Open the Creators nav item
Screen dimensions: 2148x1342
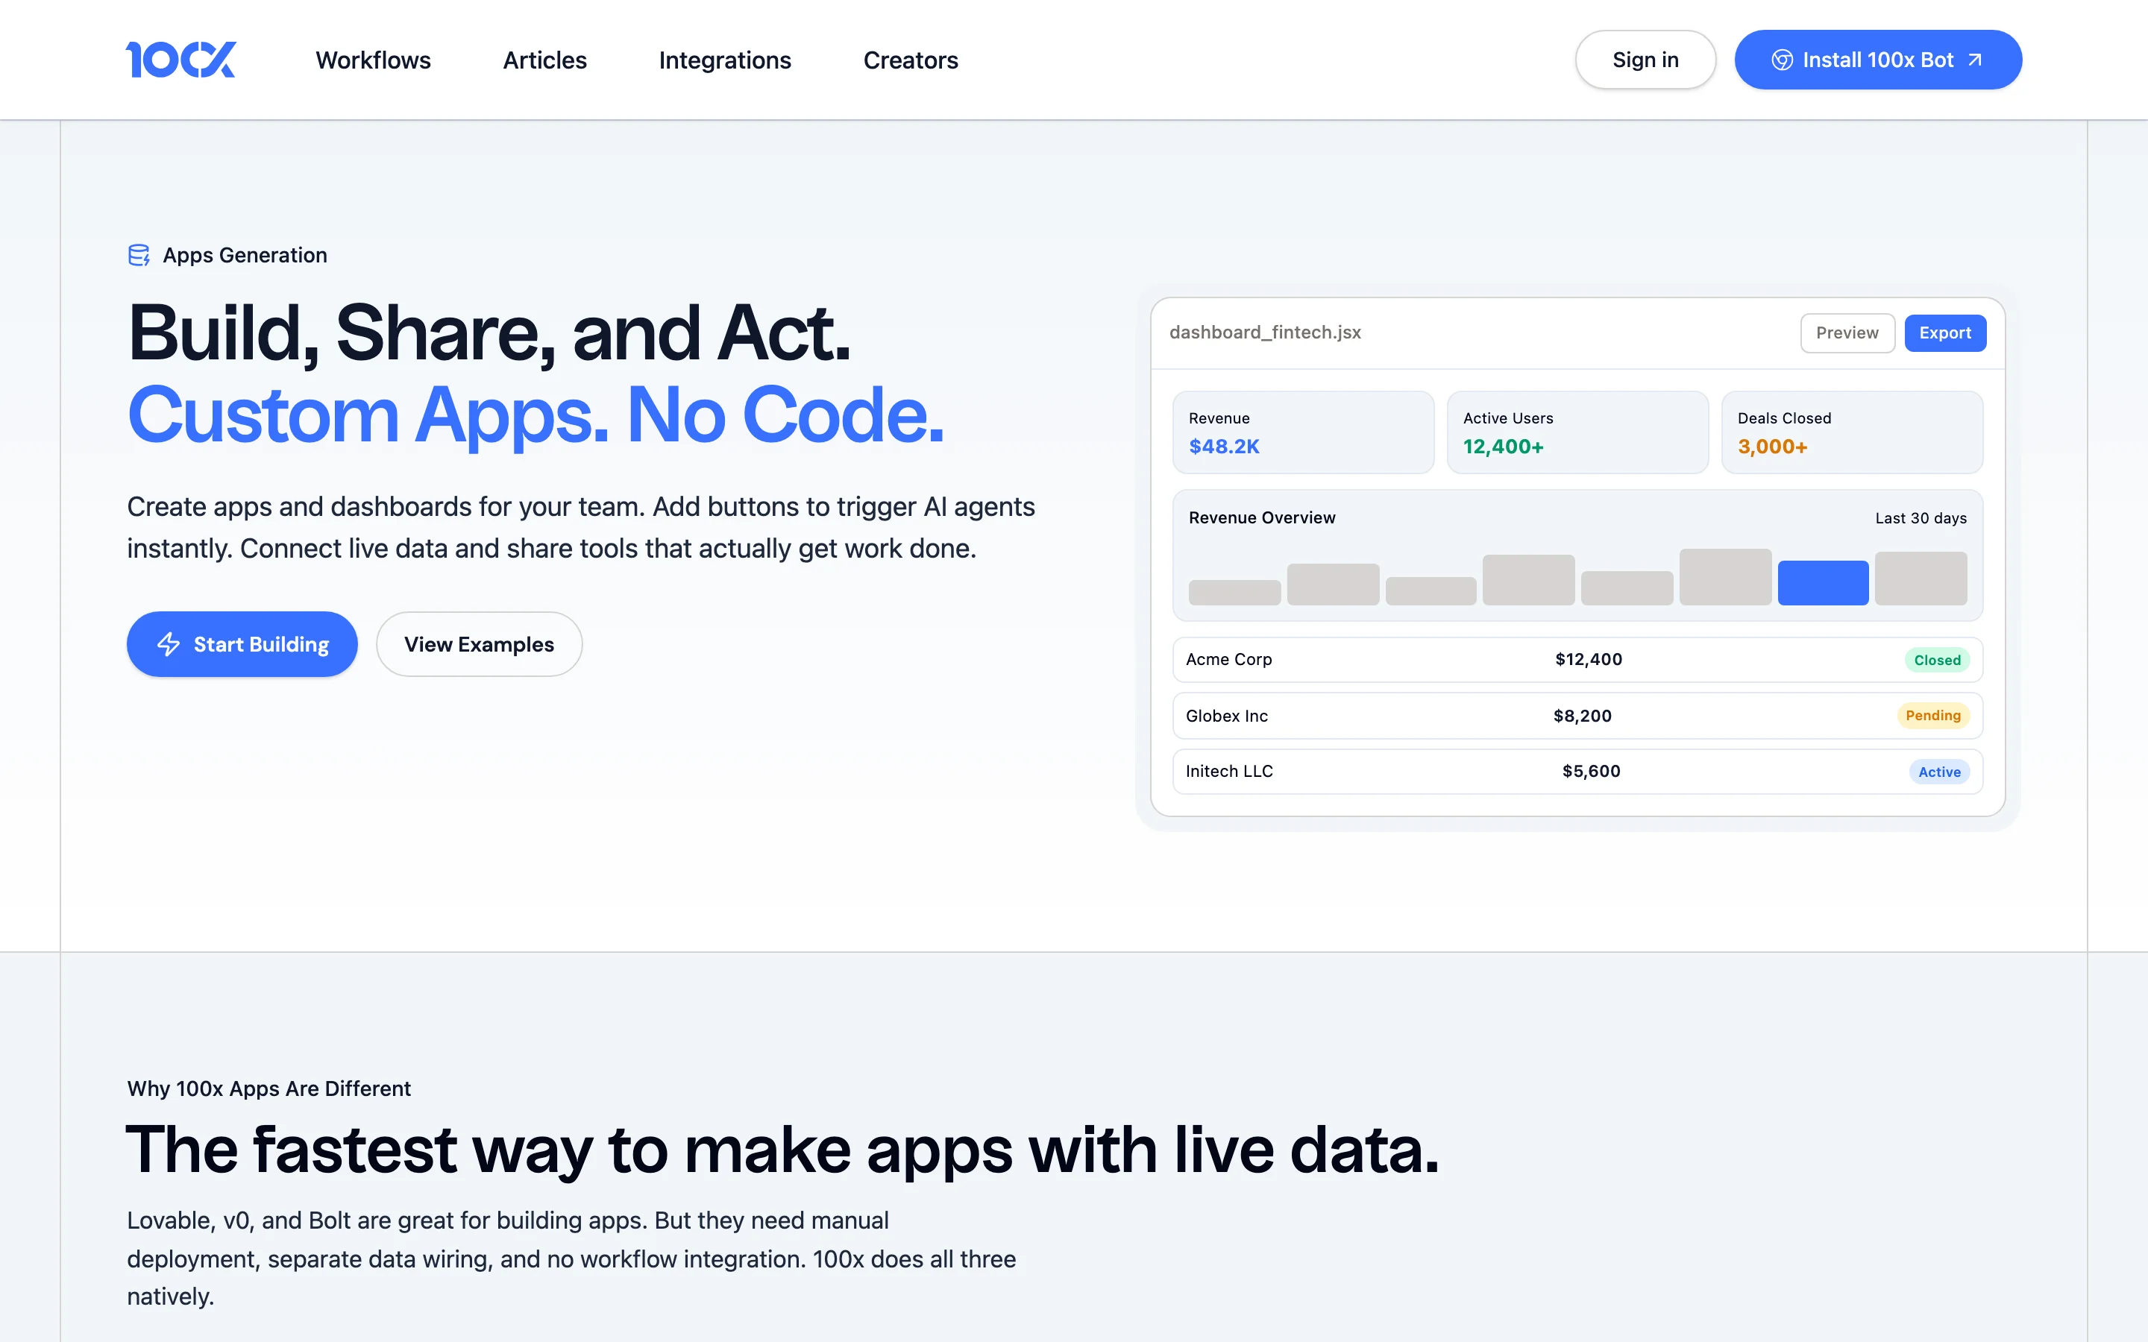(911, 60)
